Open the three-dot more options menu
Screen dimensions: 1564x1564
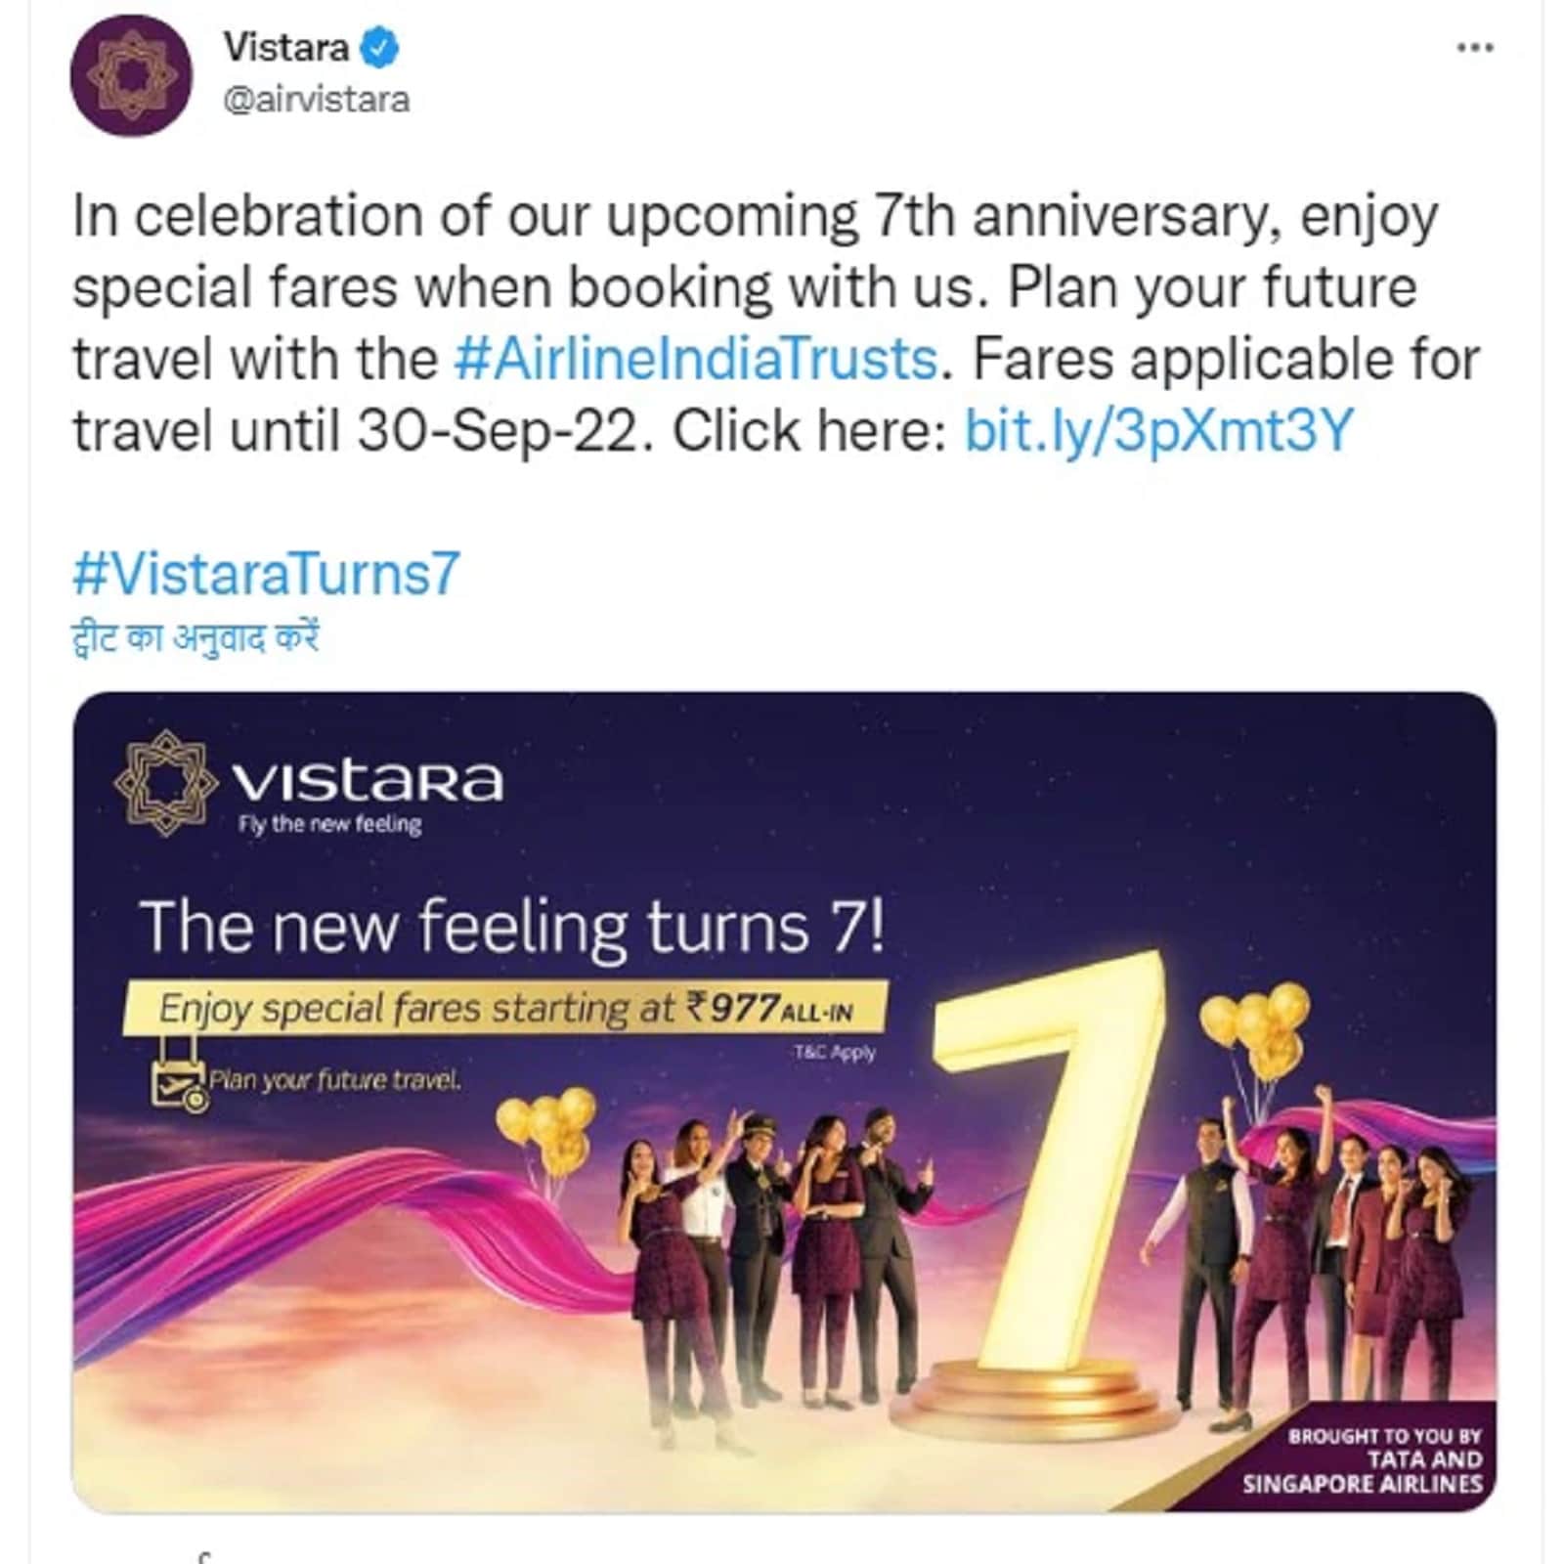[x=1475, y=47]
